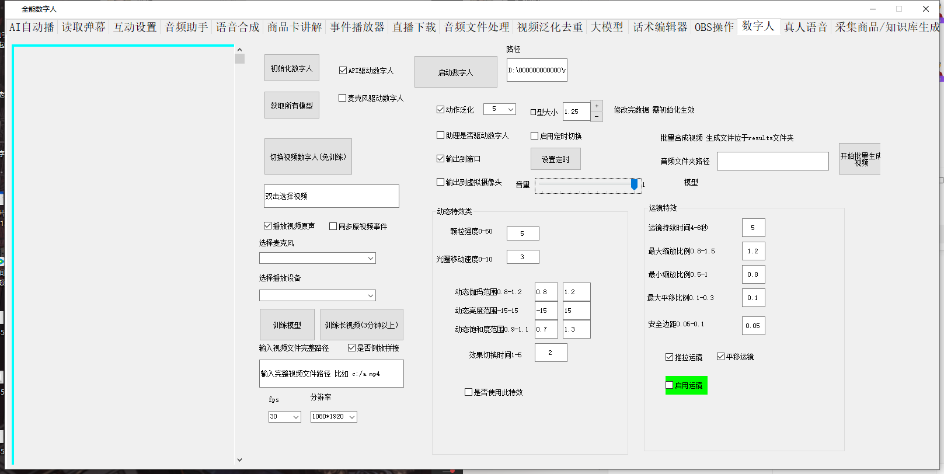Click the 音量 slider handle
Image resolution: width=944 pixels, height=474 pixels.
tap(634, 184)
